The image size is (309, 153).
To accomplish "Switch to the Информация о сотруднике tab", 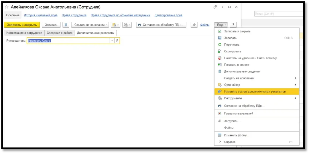I will (24, 33).
